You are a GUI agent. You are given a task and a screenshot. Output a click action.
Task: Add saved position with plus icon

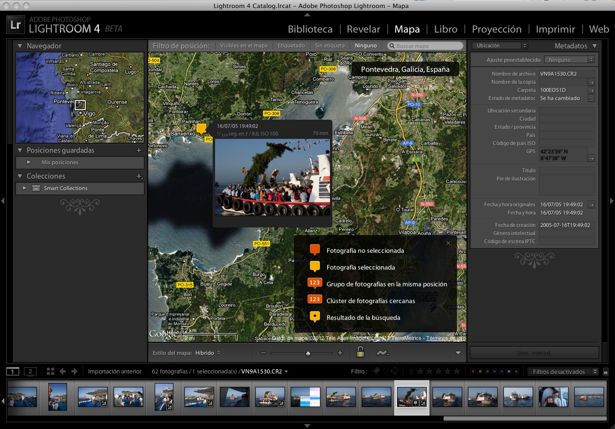(x=139, y=150)
